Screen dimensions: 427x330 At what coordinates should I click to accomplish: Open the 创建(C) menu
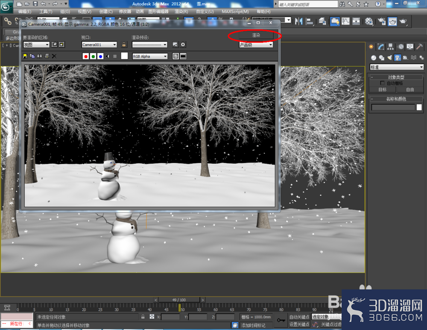(105, 12)
